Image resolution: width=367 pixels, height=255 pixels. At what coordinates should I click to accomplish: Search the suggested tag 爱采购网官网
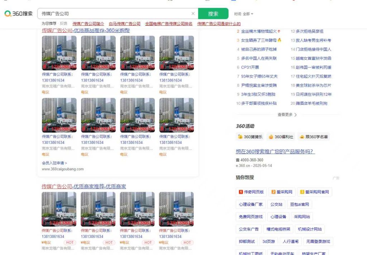pos(315,192)
